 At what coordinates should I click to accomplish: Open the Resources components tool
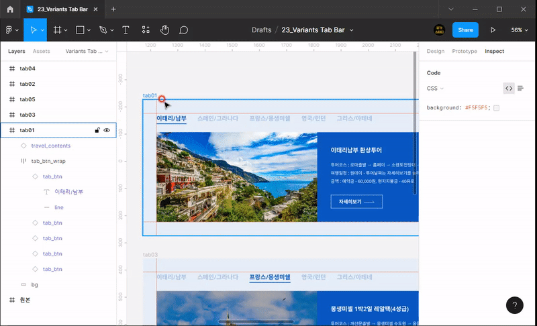pyautogui.click(x=146, y=30)
